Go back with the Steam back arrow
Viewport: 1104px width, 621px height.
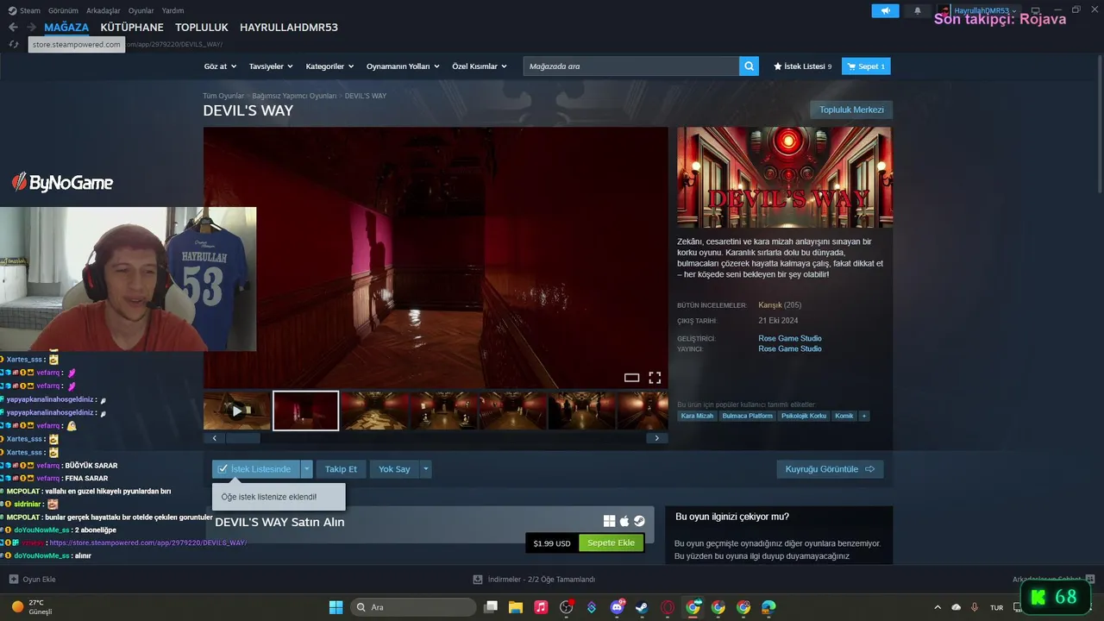pyautogui.click(x=13, y=28)
